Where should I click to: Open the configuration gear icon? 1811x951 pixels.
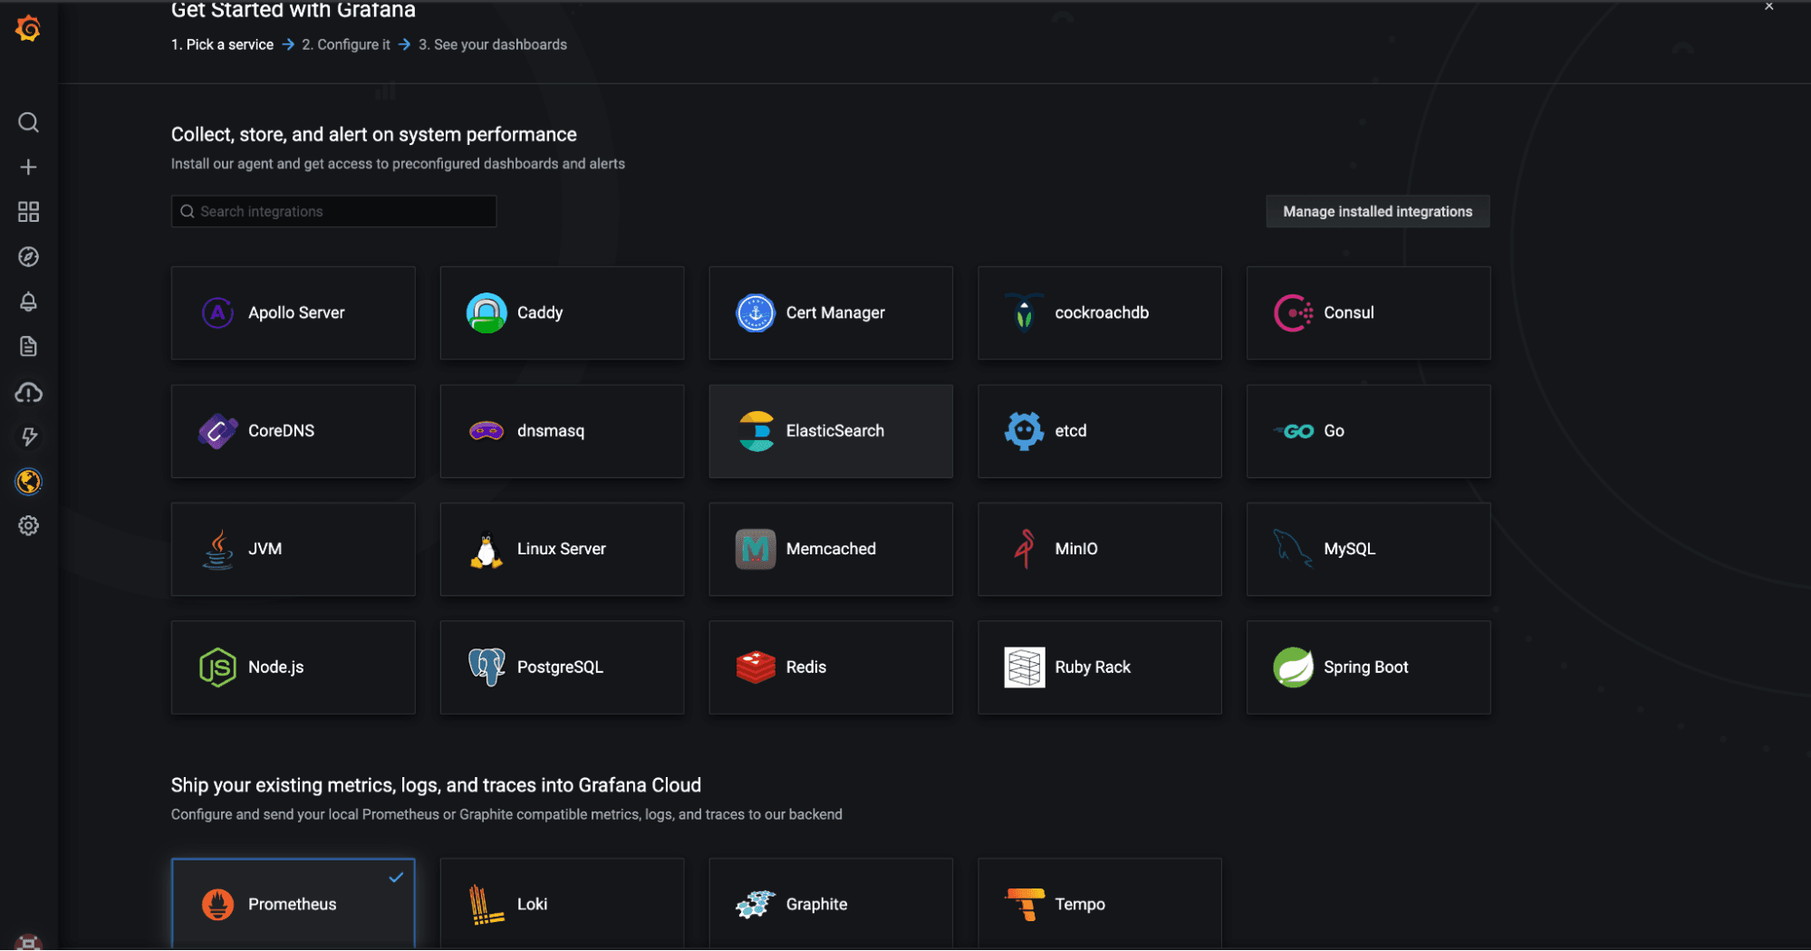(x=28, y=526)
